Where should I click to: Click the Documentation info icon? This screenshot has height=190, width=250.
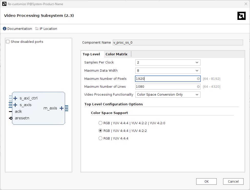tap(5, 29)
